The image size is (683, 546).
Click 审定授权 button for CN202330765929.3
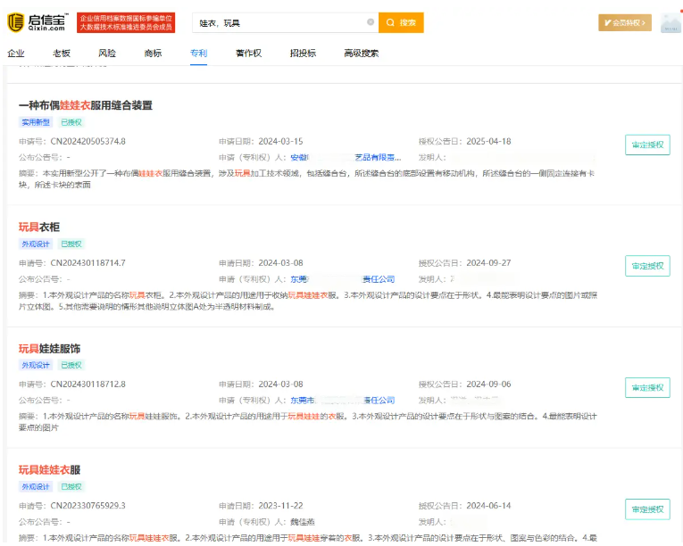[647, 509]
